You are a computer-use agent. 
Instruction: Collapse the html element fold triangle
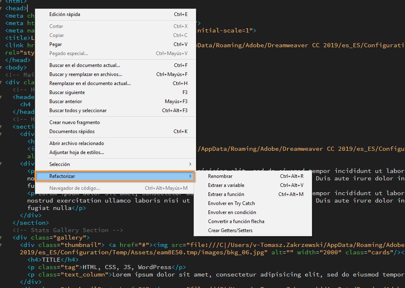1,2
